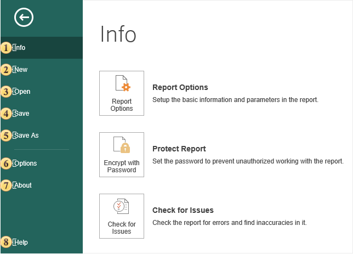Open the Open menu item
353x254 pixels.
[x=22, y=92]
